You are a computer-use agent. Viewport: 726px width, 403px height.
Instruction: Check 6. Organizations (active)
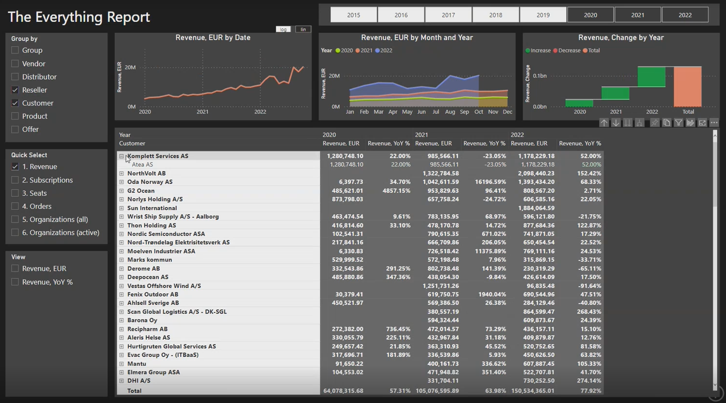(15, 233)
